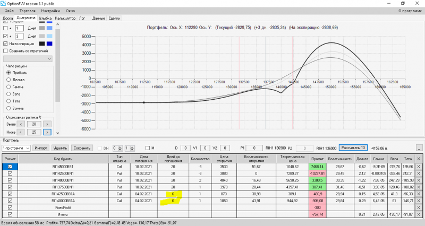Open the О программе menu item

[410, 11]
